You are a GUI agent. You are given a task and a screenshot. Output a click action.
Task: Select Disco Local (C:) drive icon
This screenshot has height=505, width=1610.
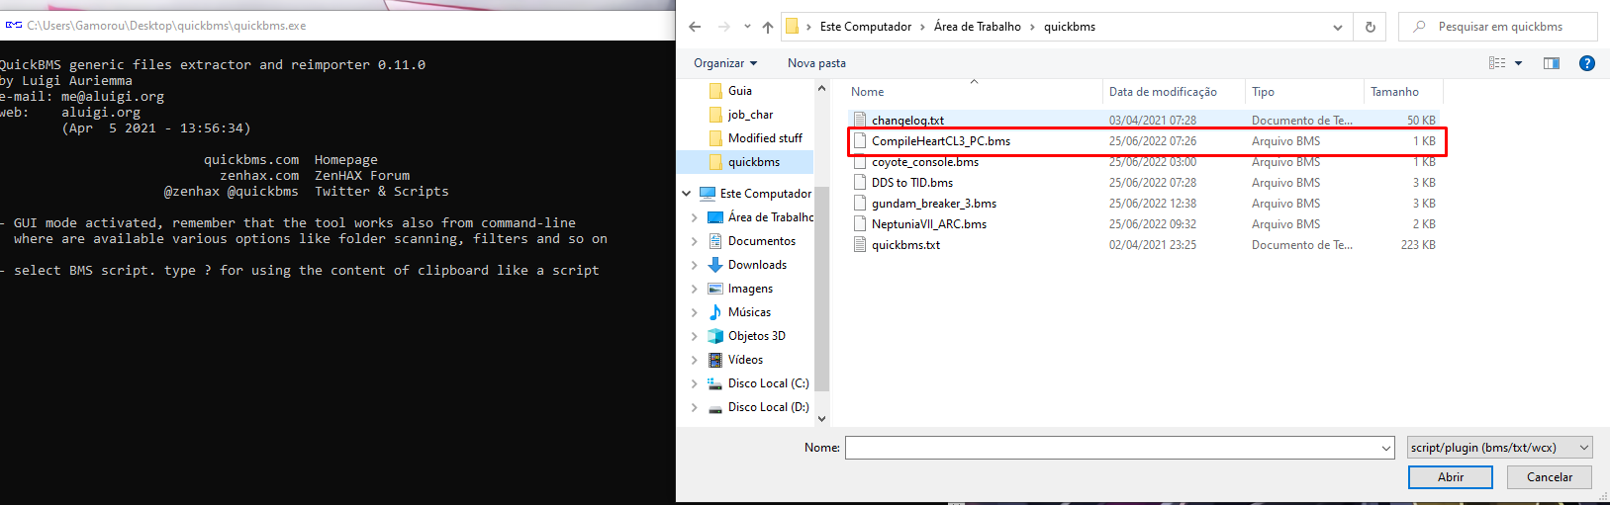tap(715, 383)
